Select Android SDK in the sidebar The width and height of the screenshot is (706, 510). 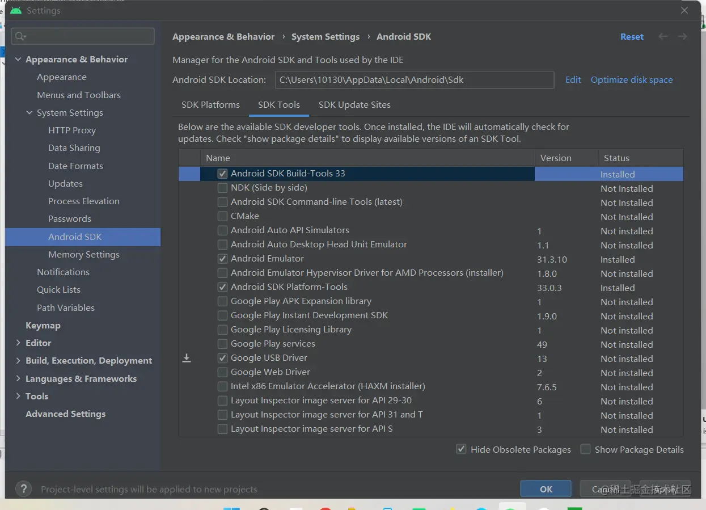tap(83, 237)
